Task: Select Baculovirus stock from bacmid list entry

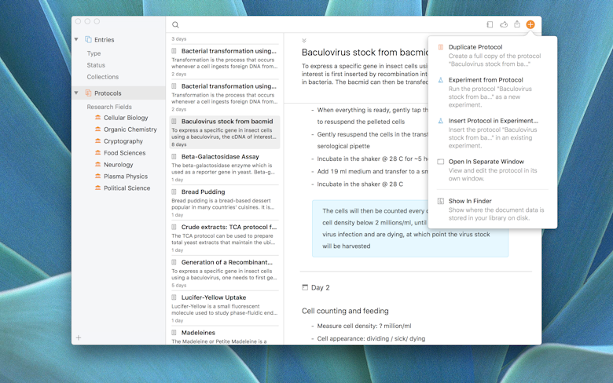Action: 225,133
